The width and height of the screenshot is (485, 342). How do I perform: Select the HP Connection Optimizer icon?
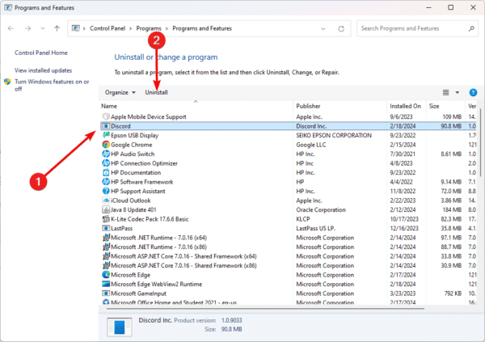[x=106, y=163]
